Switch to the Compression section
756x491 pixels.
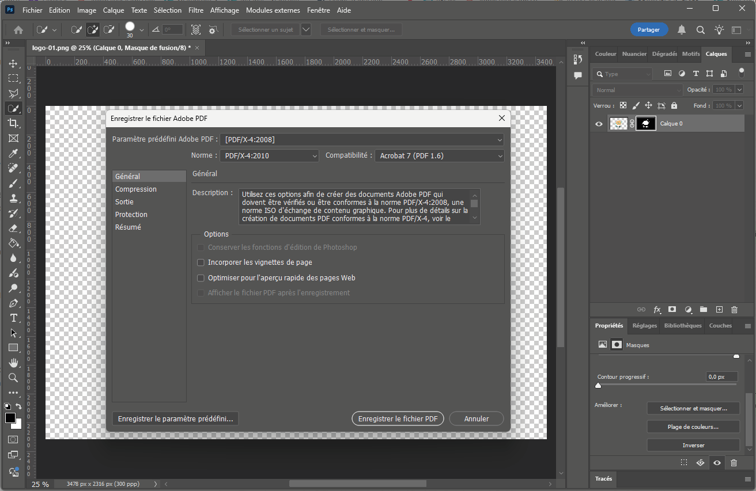click(x=136, y=189)
